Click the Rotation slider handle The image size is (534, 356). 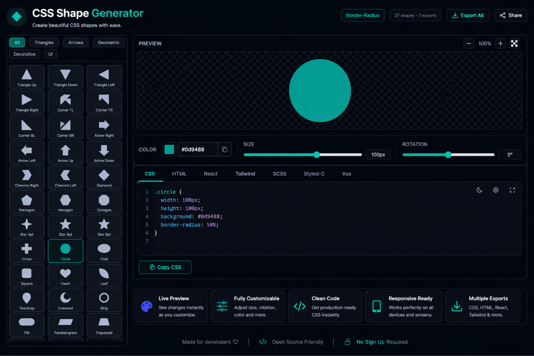pos(448,155)
